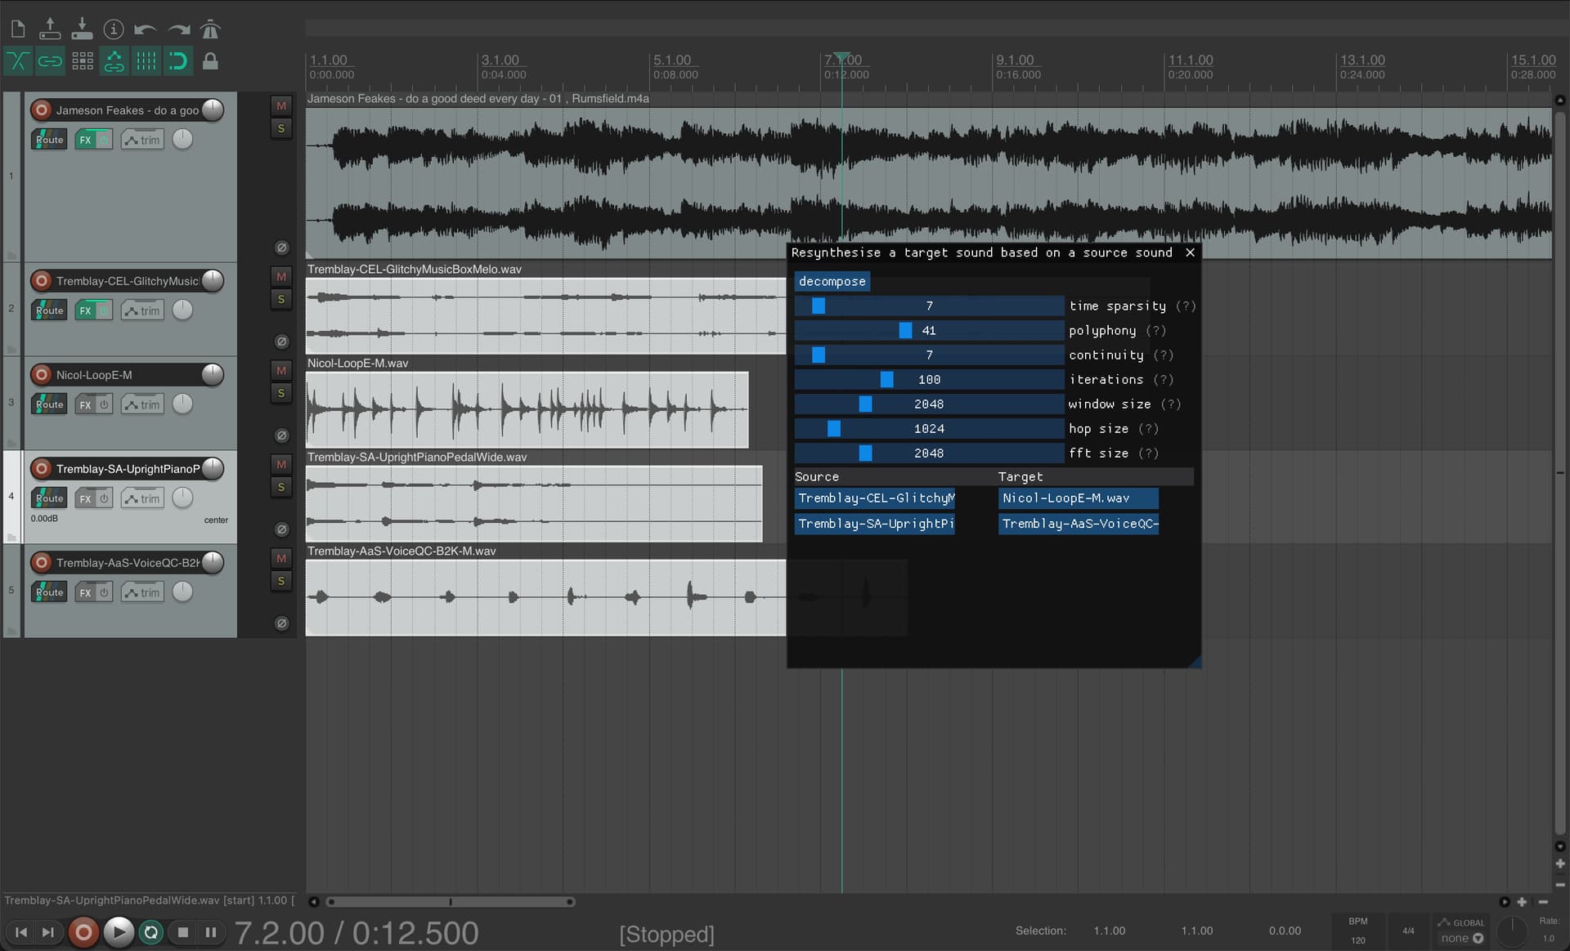The width and height of the screenshot is (1570, 951).
Task: Solo the Tremblay-AaS-VoiceQC track
Action: [x=281, y=581]
